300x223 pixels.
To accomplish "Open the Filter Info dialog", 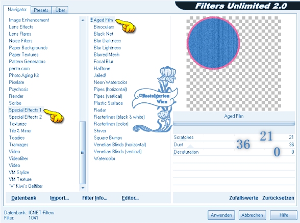I will point(95,198).
